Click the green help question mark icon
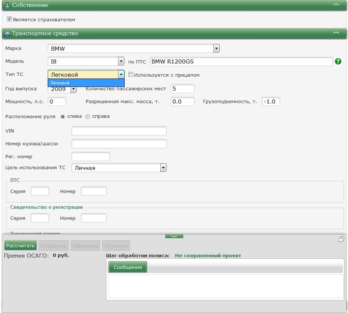Viewport: 348px width, 313px height. tap(338, 62)
